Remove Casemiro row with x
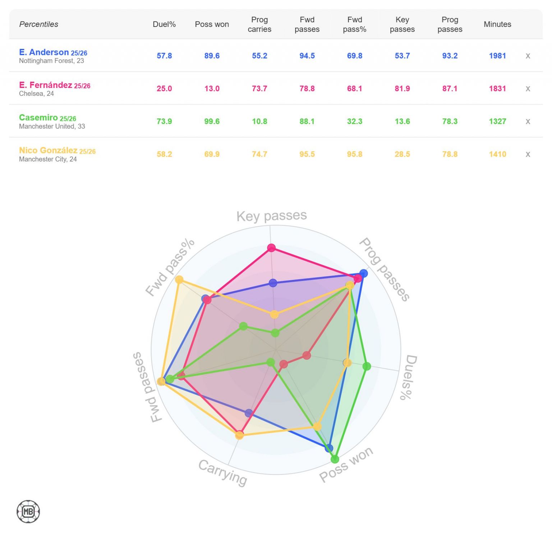 pyautogui.click(x=528, y=122)
